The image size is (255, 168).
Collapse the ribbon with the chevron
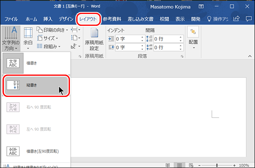[250, 56]
